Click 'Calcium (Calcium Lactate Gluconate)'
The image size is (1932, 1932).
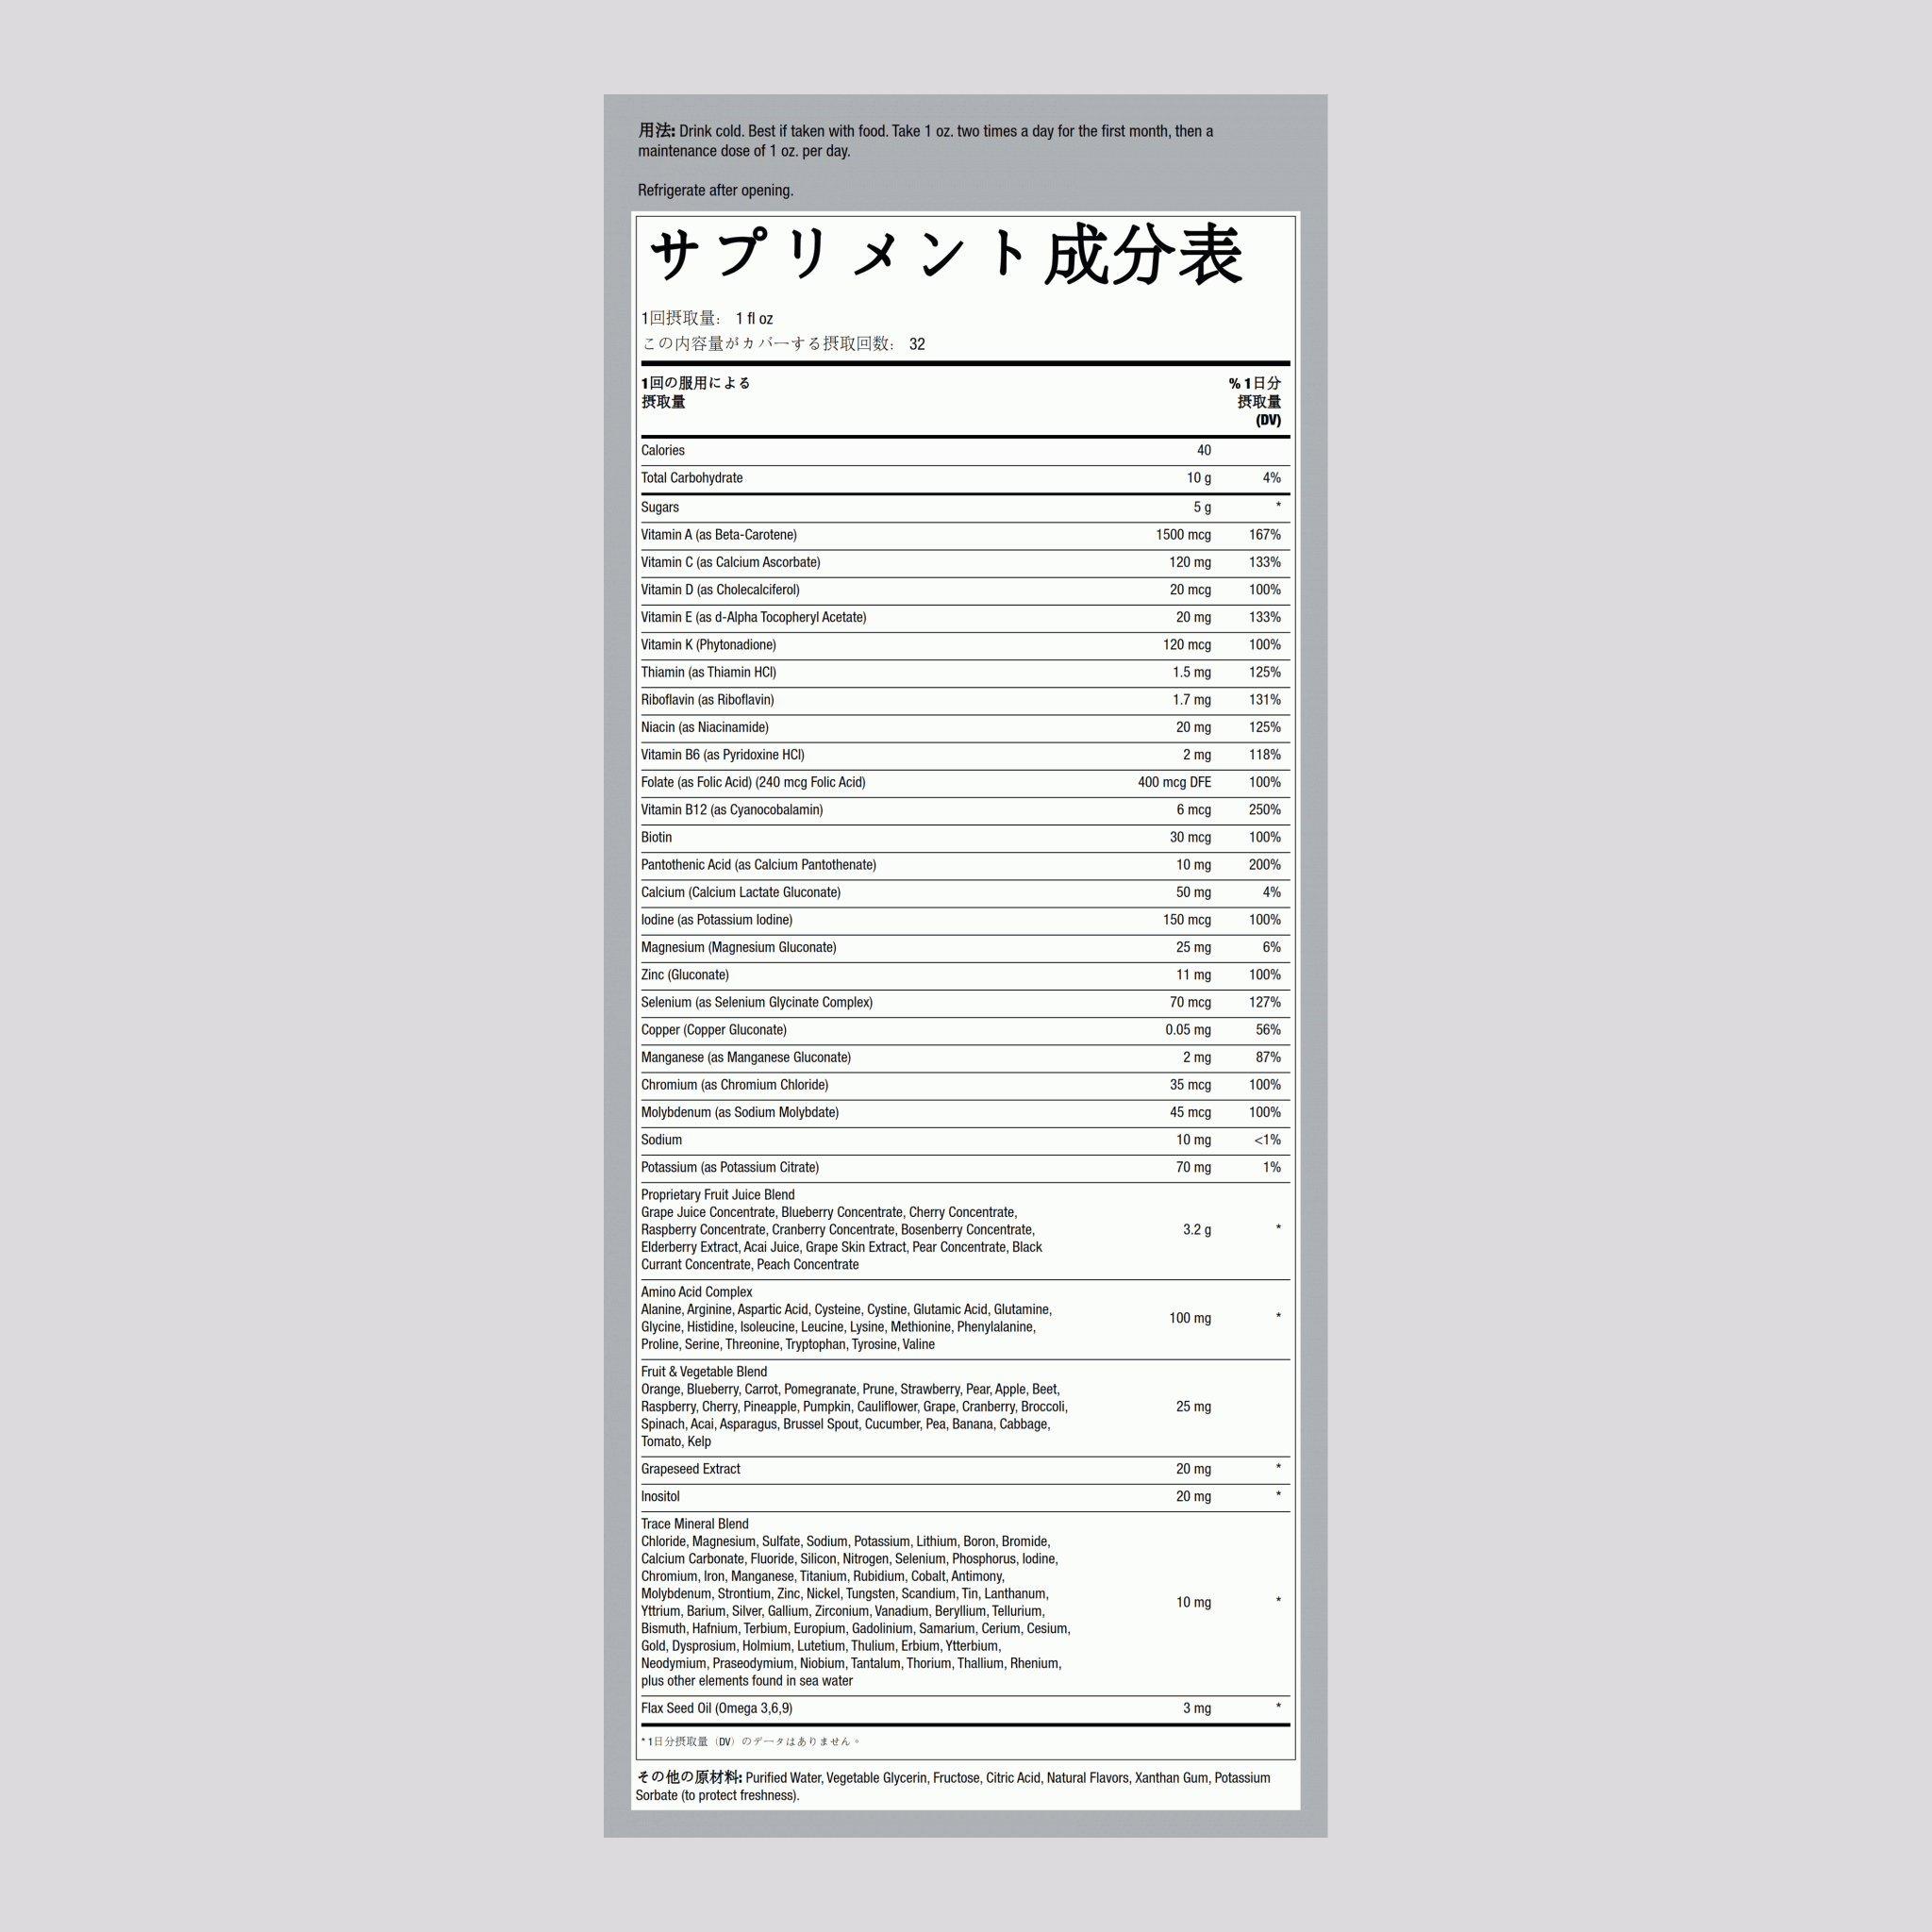click(741, 892)
